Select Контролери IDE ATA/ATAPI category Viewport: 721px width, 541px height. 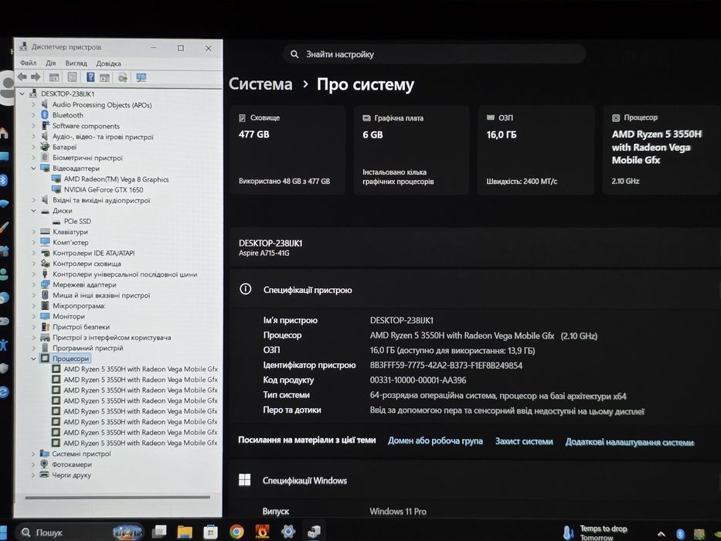94,253
